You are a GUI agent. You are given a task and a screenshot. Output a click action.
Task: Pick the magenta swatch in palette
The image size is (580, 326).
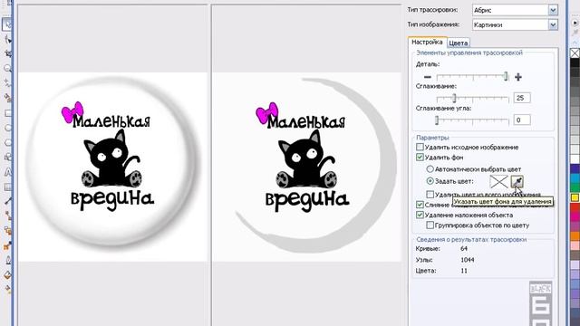tap(575, 217)
